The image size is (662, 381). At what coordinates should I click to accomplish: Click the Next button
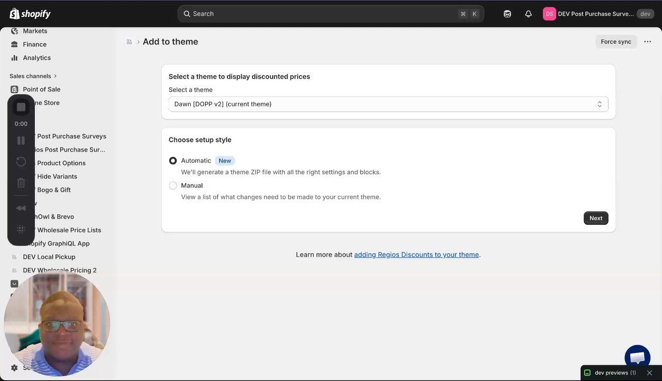pos(596,218)
